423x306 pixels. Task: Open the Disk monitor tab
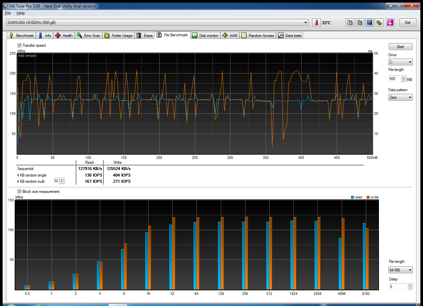pyautogui.click(x=205, y=36)
